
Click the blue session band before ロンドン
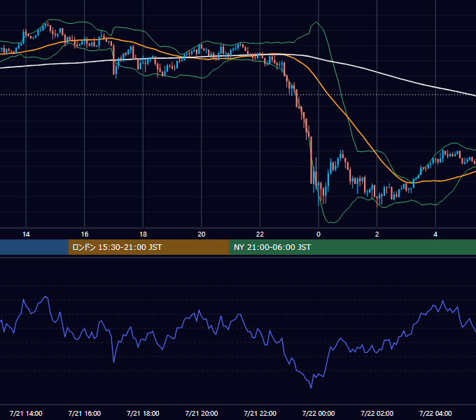coord(34,247)
